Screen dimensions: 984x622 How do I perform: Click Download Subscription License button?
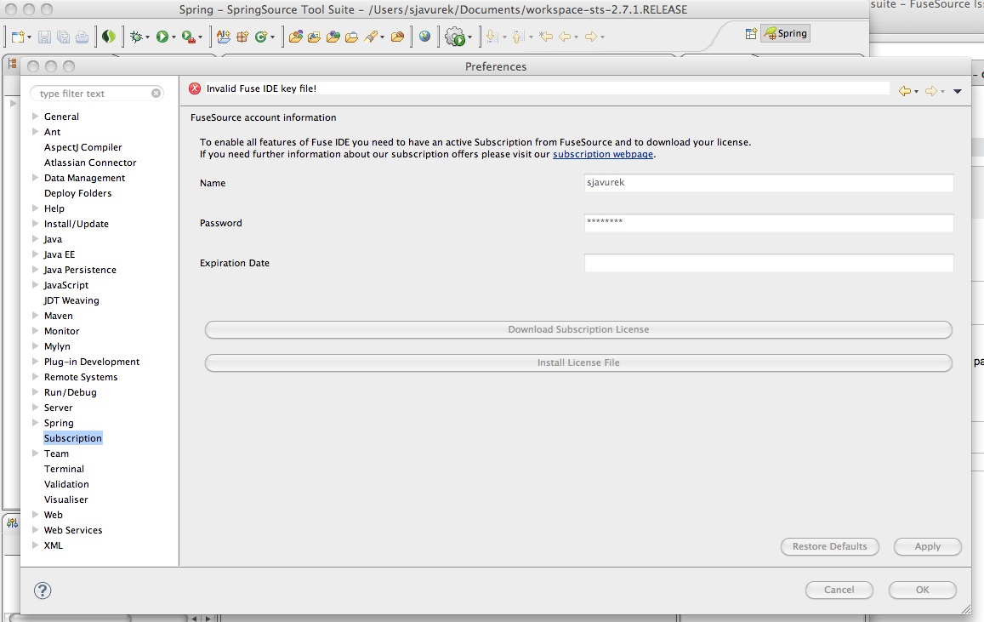tap(578, 329)
